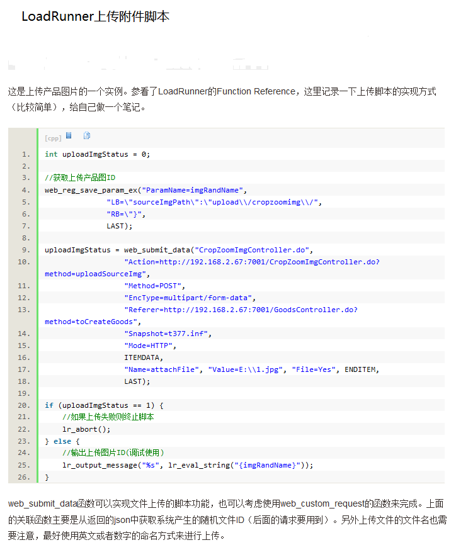The image size is (456, 545).
Task: Click the "File=Yes" string
Action: tap(314, 369)
